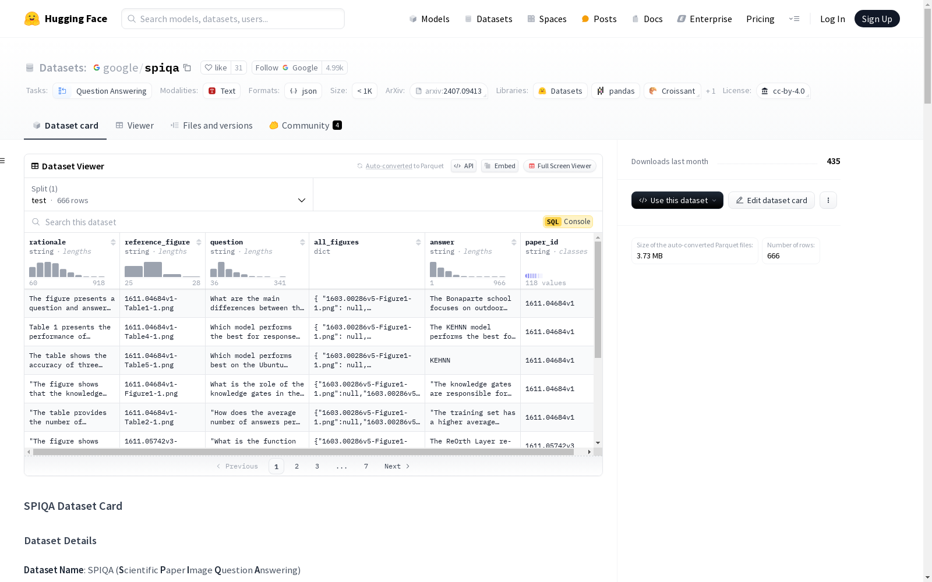Click the Sign Up button

[x=877, y=19]
